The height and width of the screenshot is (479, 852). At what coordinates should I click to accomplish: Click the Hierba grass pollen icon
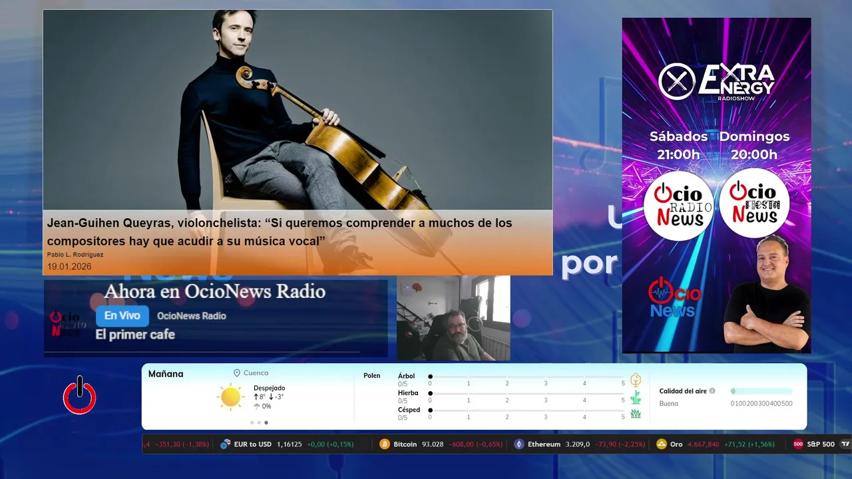point(636,397)
